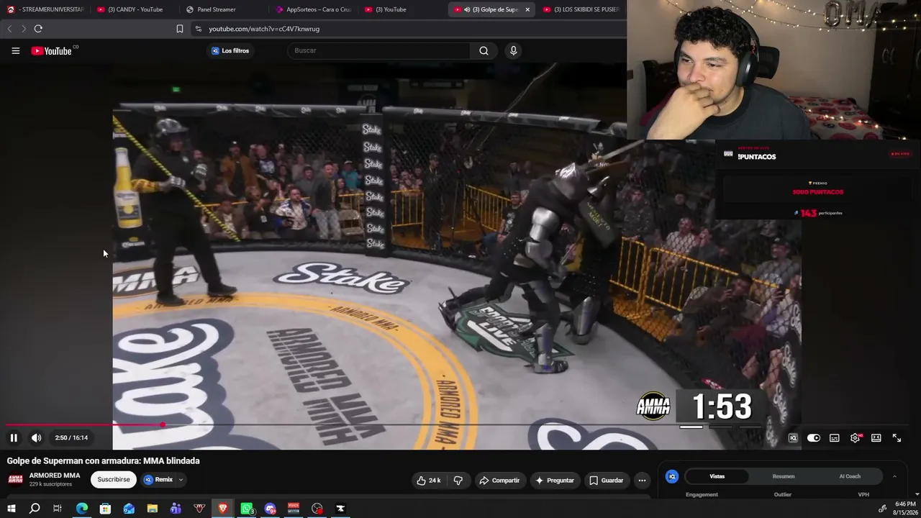Open the Windows Start menu

[11, 509]
